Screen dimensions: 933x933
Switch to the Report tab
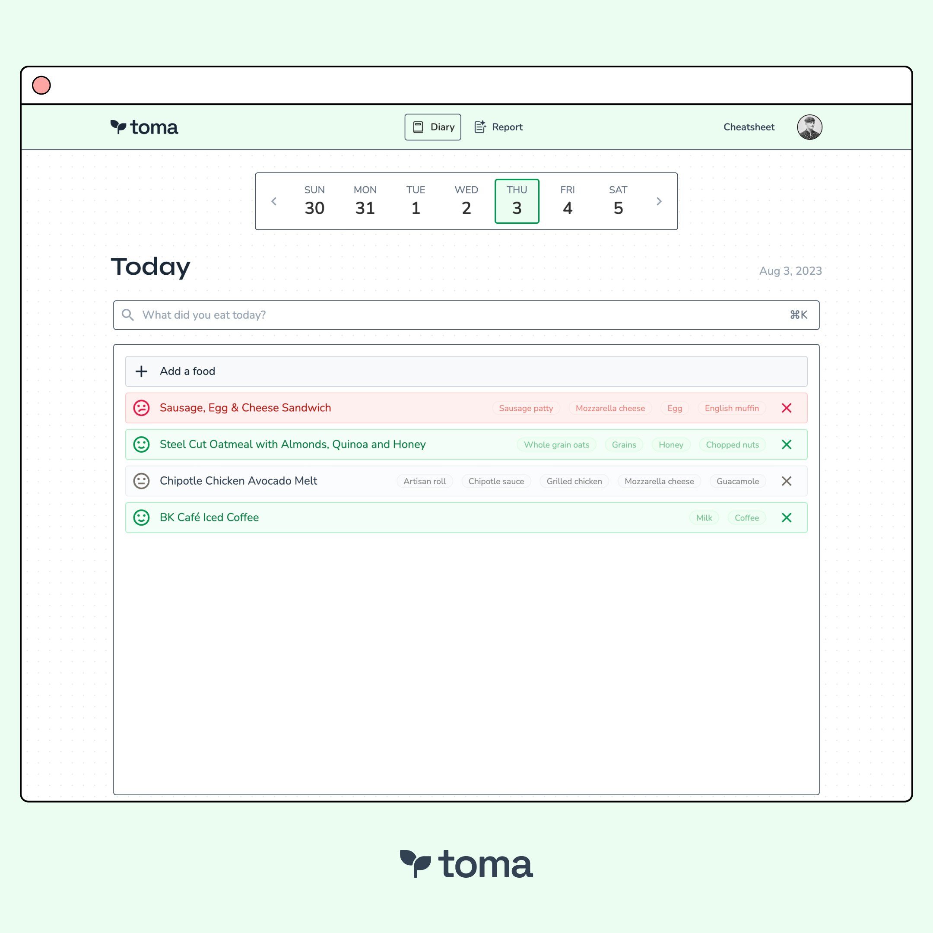pos(498,127)
